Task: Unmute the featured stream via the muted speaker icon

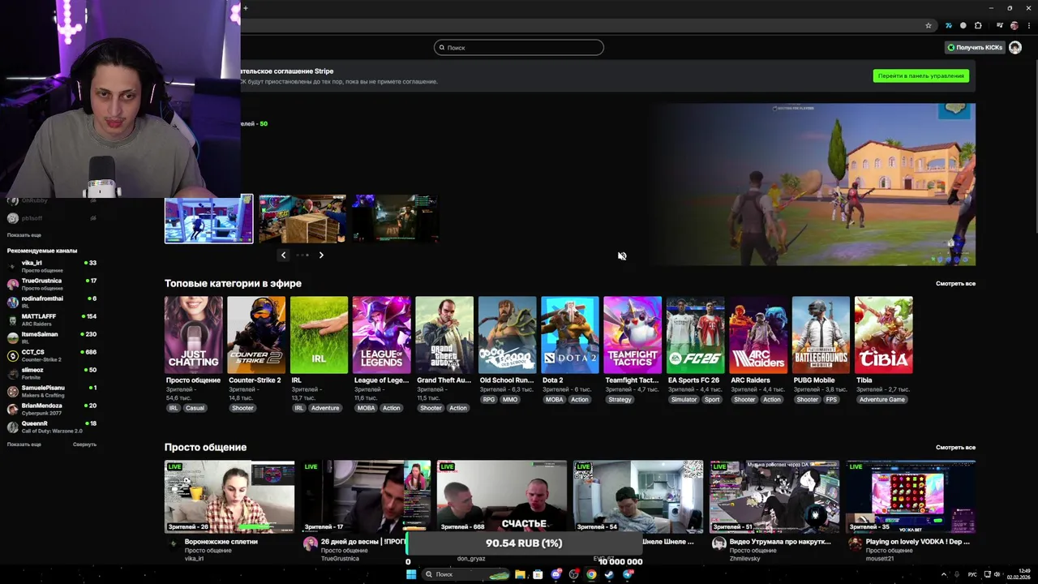Action: 622,255
